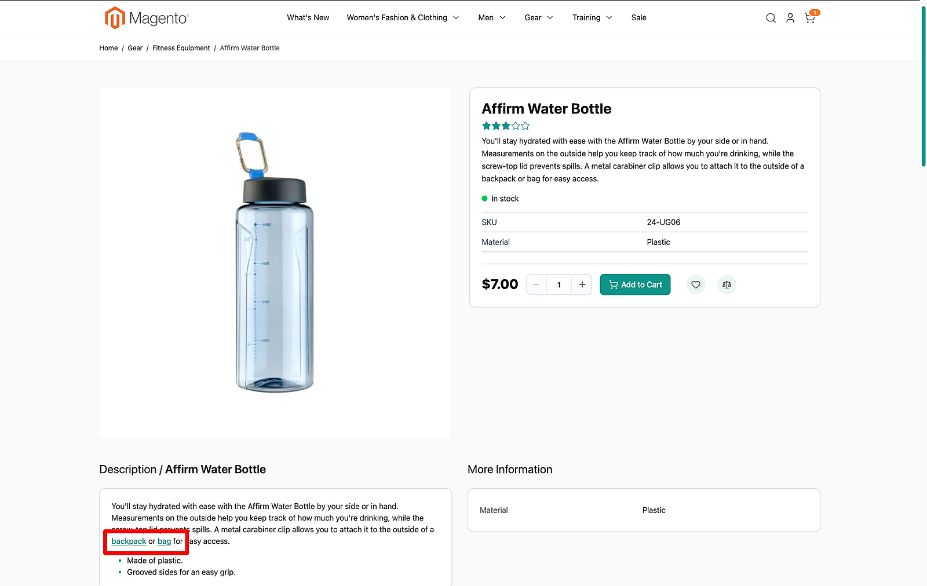Image resolution: width=927 pixels, height=586 pixels.
Task: Add item to wishlist using heart icon
Action: point(695,284)
